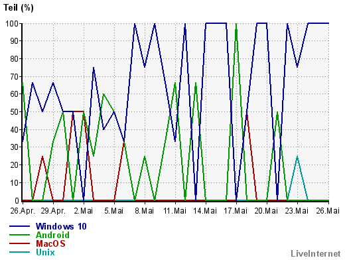Click the 26.Apr. date axis label
The width and height of the screenshot is (345, 260).
23,211
